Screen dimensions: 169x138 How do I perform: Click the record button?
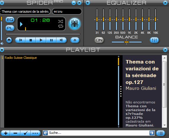9,40
